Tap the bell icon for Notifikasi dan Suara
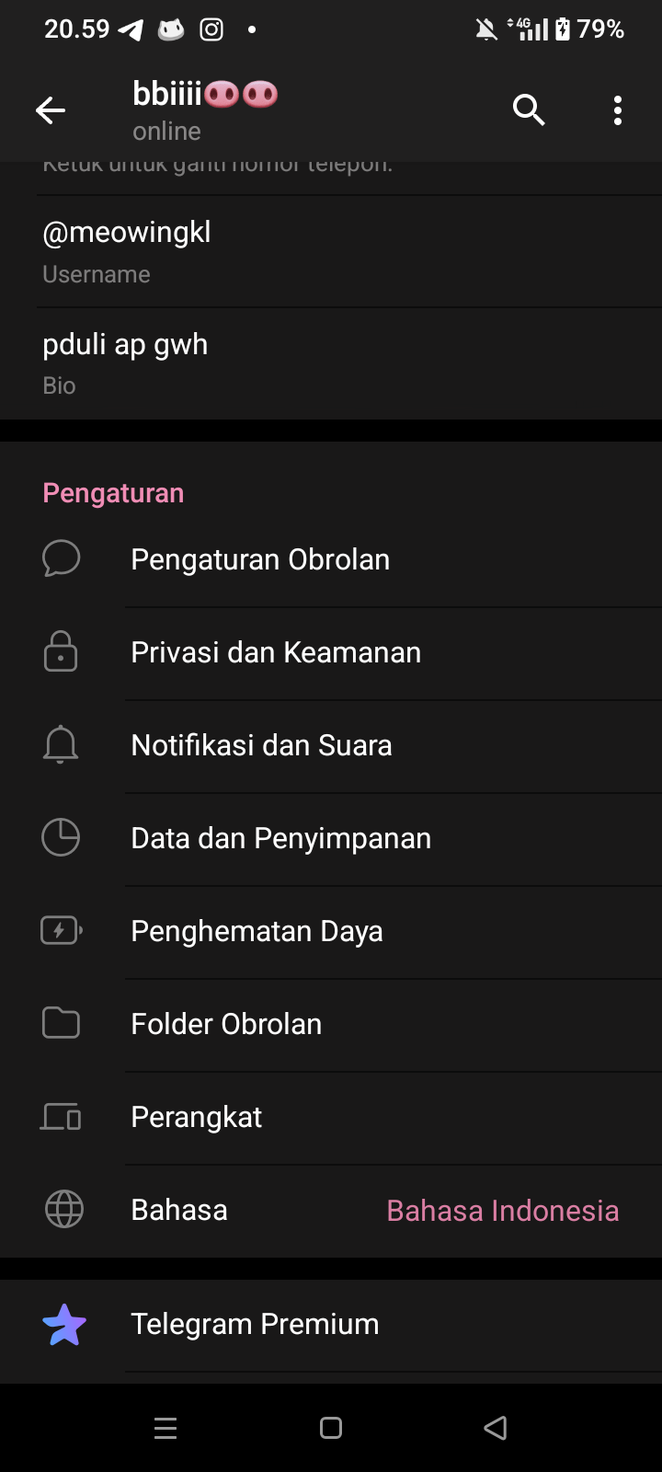The image size is (662, 1472). pos(61,744)
